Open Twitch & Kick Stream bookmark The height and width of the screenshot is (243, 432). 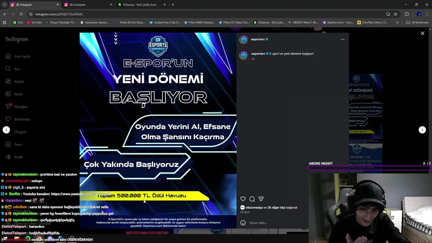pos(129,23)
